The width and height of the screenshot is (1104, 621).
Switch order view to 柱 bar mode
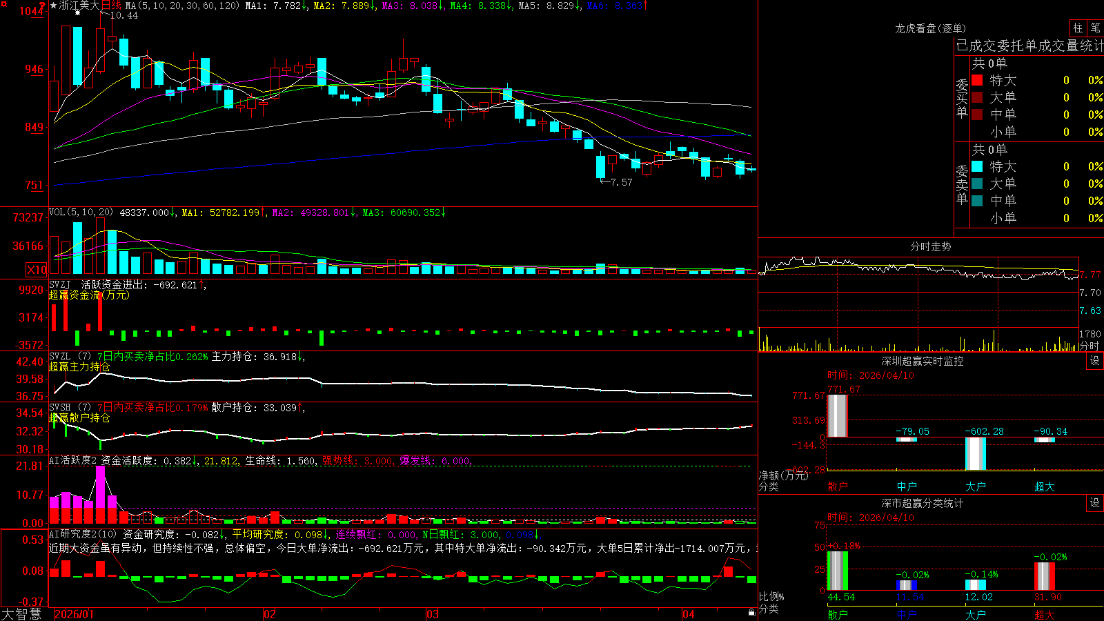(x=1078, y=28)
